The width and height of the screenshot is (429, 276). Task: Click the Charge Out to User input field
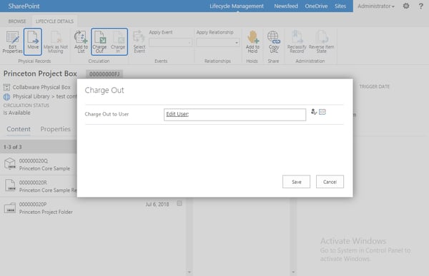235,115
